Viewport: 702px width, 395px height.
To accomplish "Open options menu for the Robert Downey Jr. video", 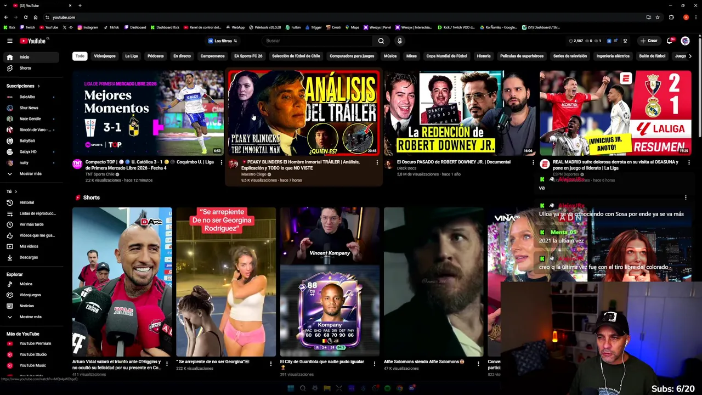I will [x=533, y=162].
